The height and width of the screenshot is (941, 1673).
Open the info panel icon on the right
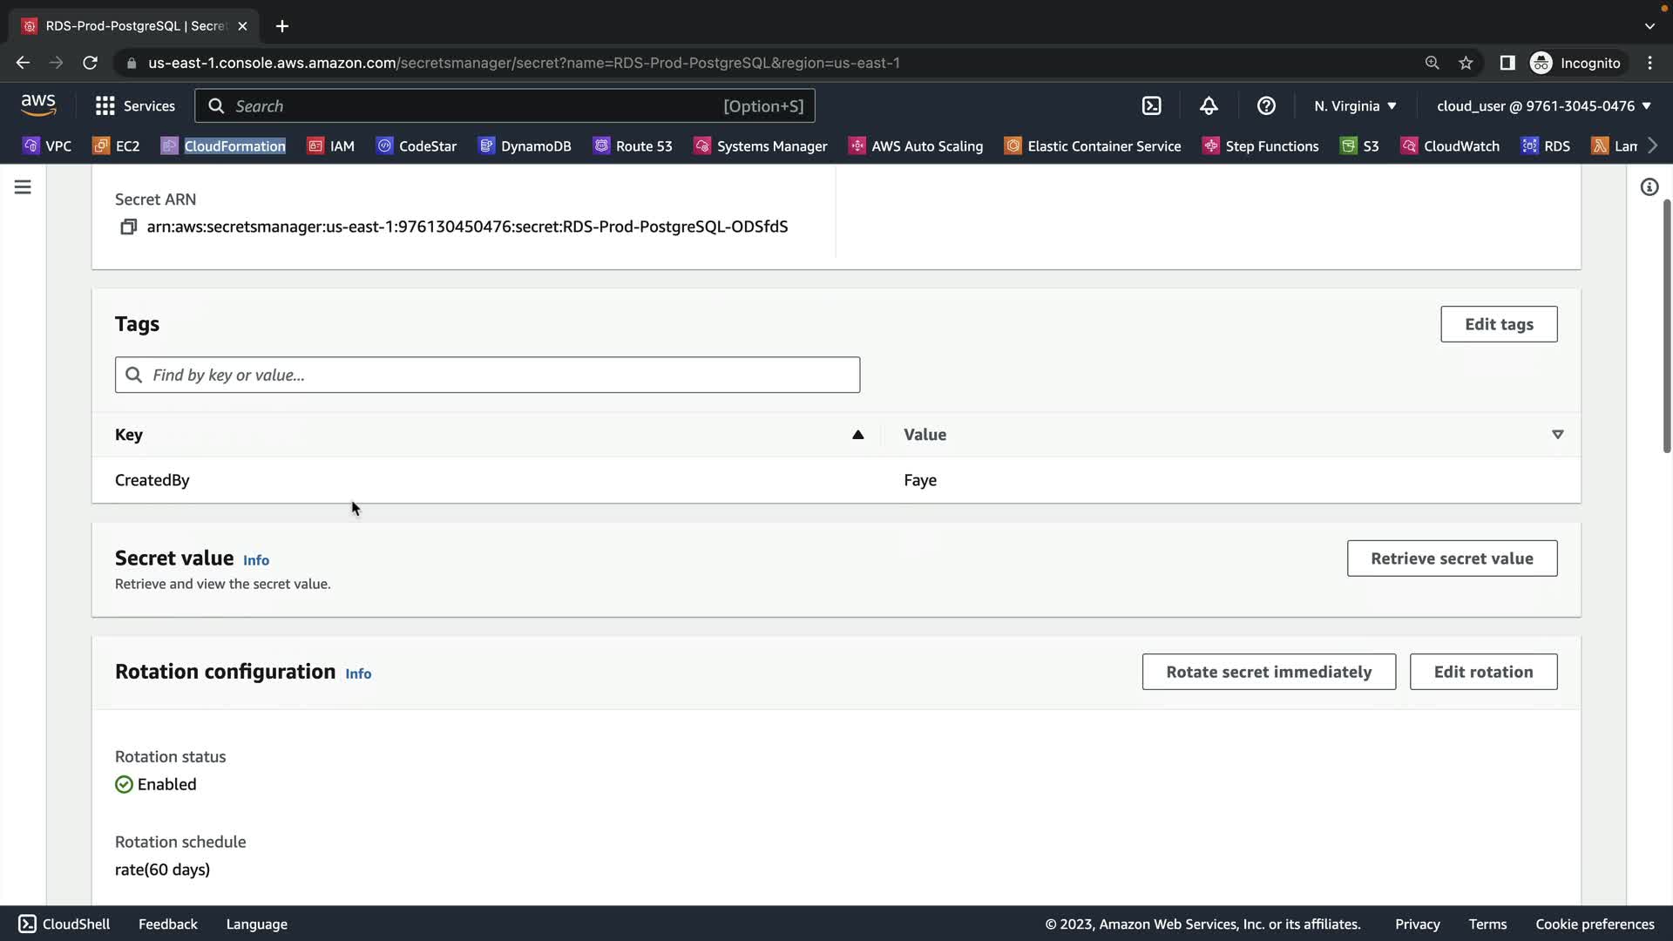pyautogui.click(x=1649, y=187)
